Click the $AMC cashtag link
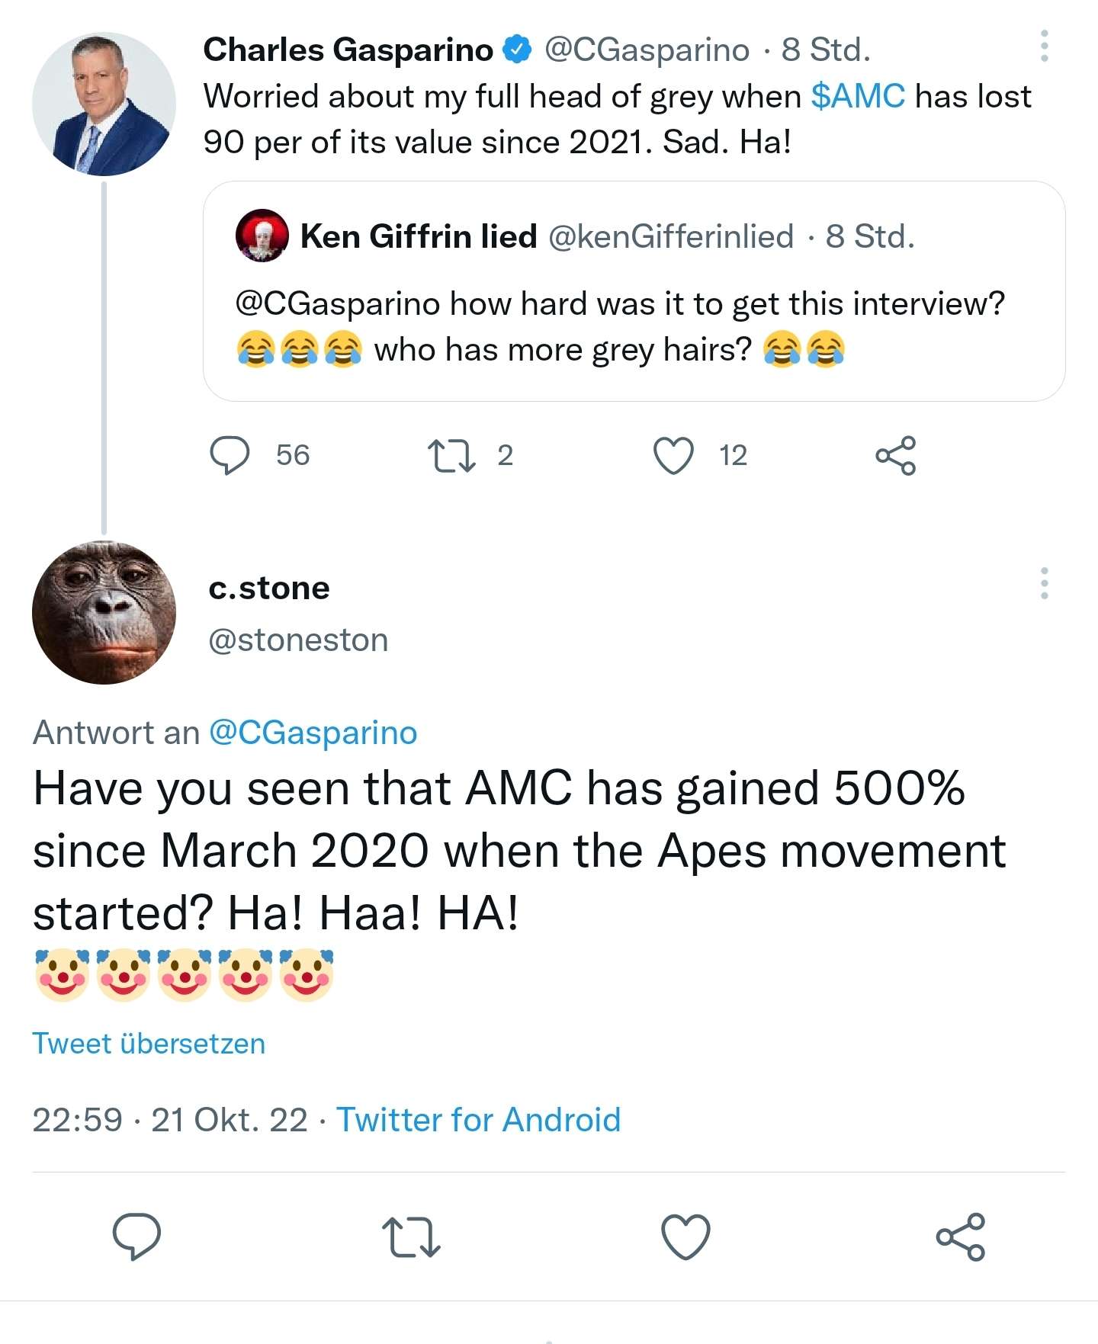1098x1344 pixels. (x=858, y=97)
